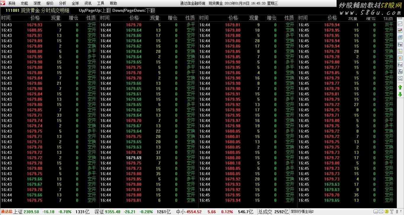Open the 功能 menu

(25, 4)
